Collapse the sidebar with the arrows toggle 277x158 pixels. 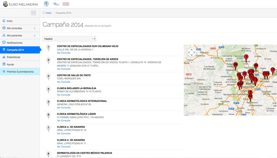[x=34, y=13]
